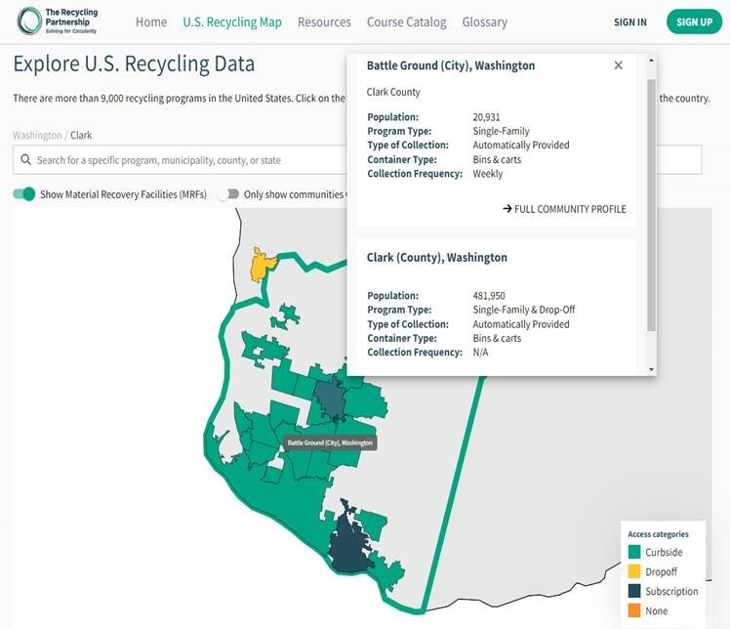
Task: Open the Home menu item
Action: point(151,21)
